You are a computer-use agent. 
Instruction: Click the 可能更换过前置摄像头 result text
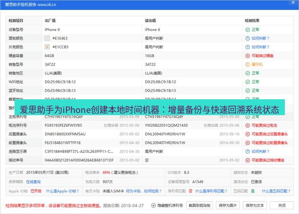pos(269,143)
